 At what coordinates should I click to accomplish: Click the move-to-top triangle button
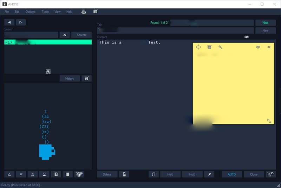pyautogui.click(x=33, y=174)
